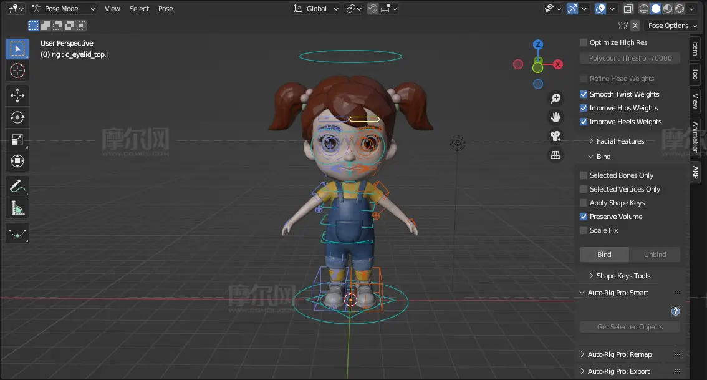Uncheck Improve Hips Weights
Viewport: 707px width, 380px height.
point(584,108)
